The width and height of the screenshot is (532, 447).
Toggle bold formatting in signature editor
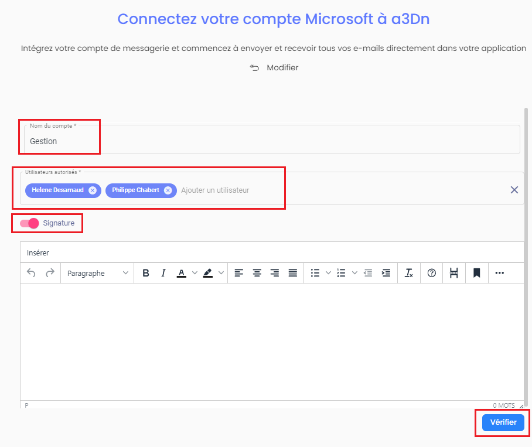(x=146, y=273)
